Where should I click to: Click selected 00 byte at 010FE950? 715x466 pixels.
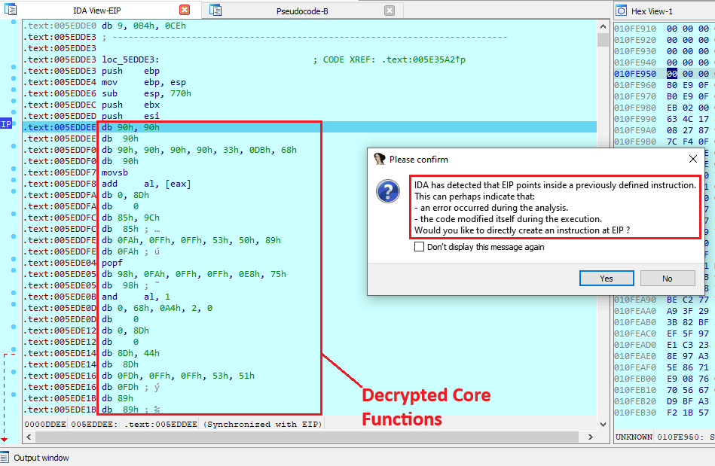672,74
